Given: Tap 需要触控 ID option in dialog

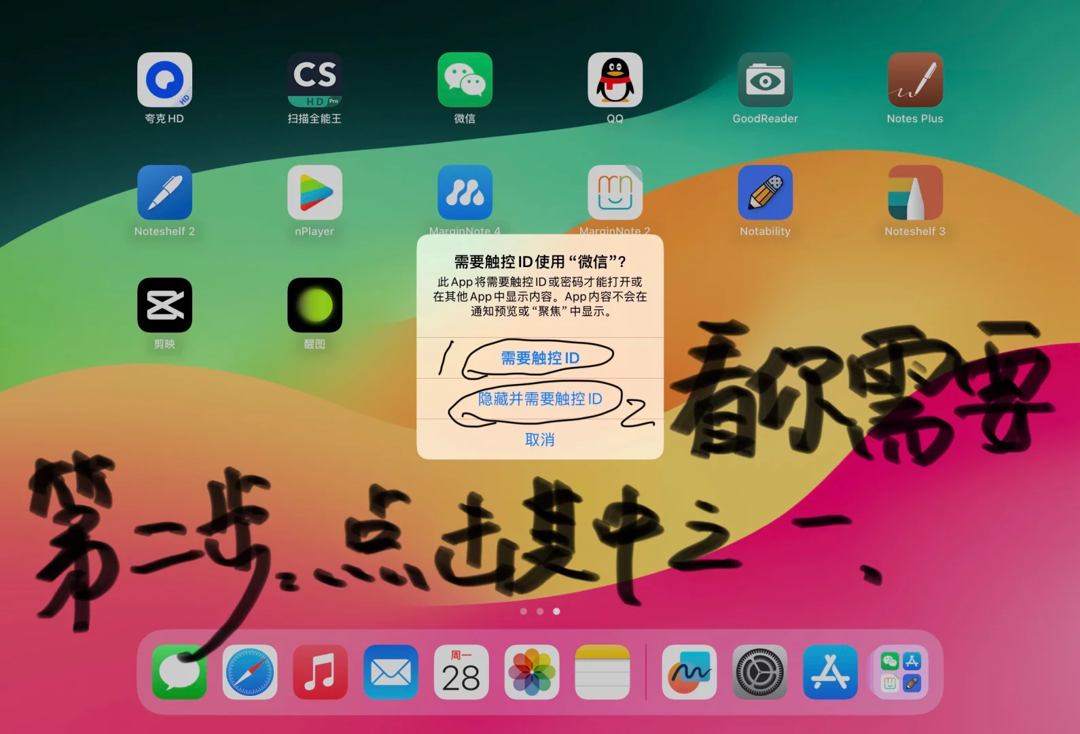Looking at the screenshot, I should click(540, 358).
